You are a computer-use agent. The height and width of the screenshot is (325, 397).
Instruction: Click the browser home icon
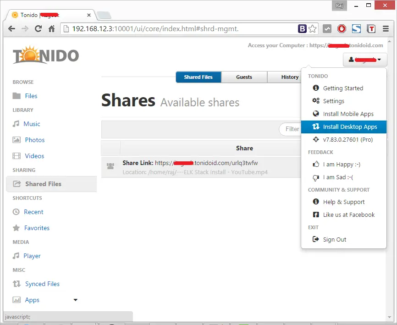[x=52, y=29]
